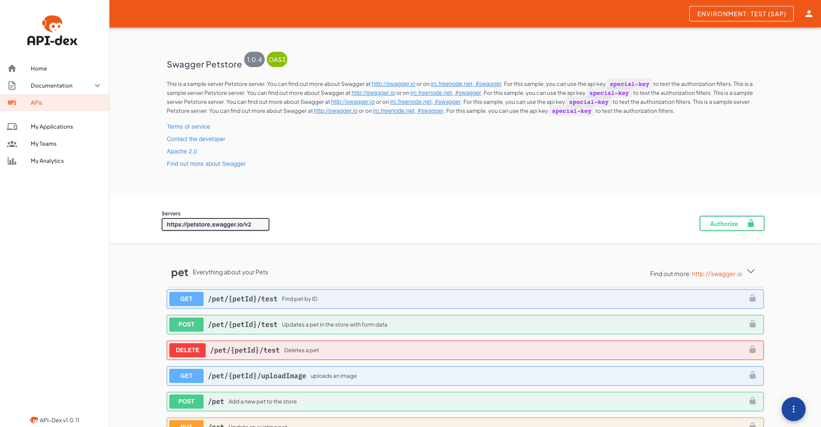Viewport: 821px width, 427px height.
Task: Open the Terms of service link
Action: tap(189, 127)
